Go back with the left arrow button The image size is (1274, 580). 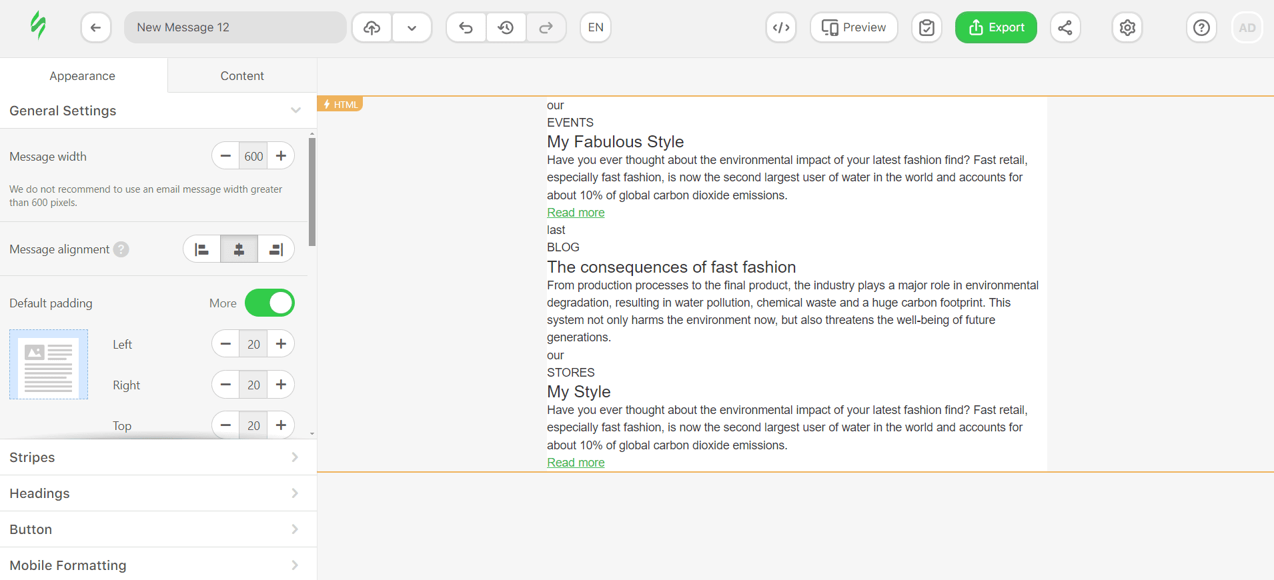[96, 27]
